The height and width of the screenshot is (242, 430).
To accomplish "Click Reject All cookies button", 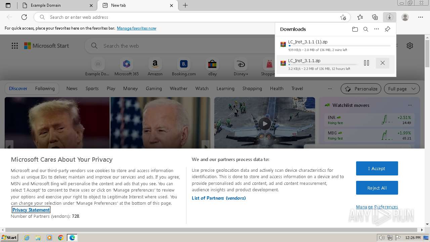I will click(377, 188).
